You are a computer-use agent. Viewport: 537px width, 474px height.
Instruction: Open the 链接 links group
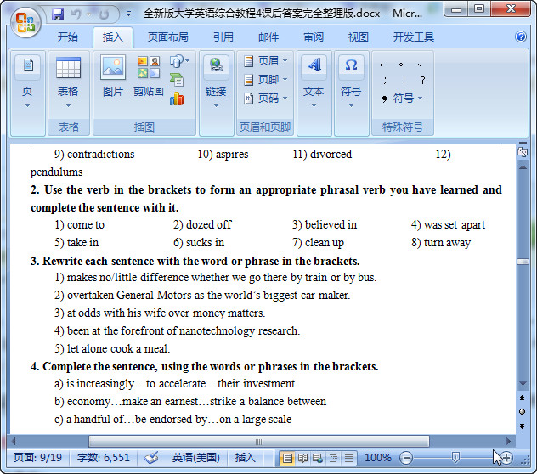coord(216,82)
